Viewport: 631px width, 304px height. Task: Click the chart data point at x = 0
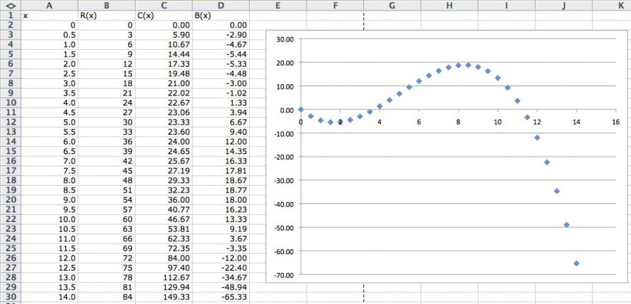(301, 110)
